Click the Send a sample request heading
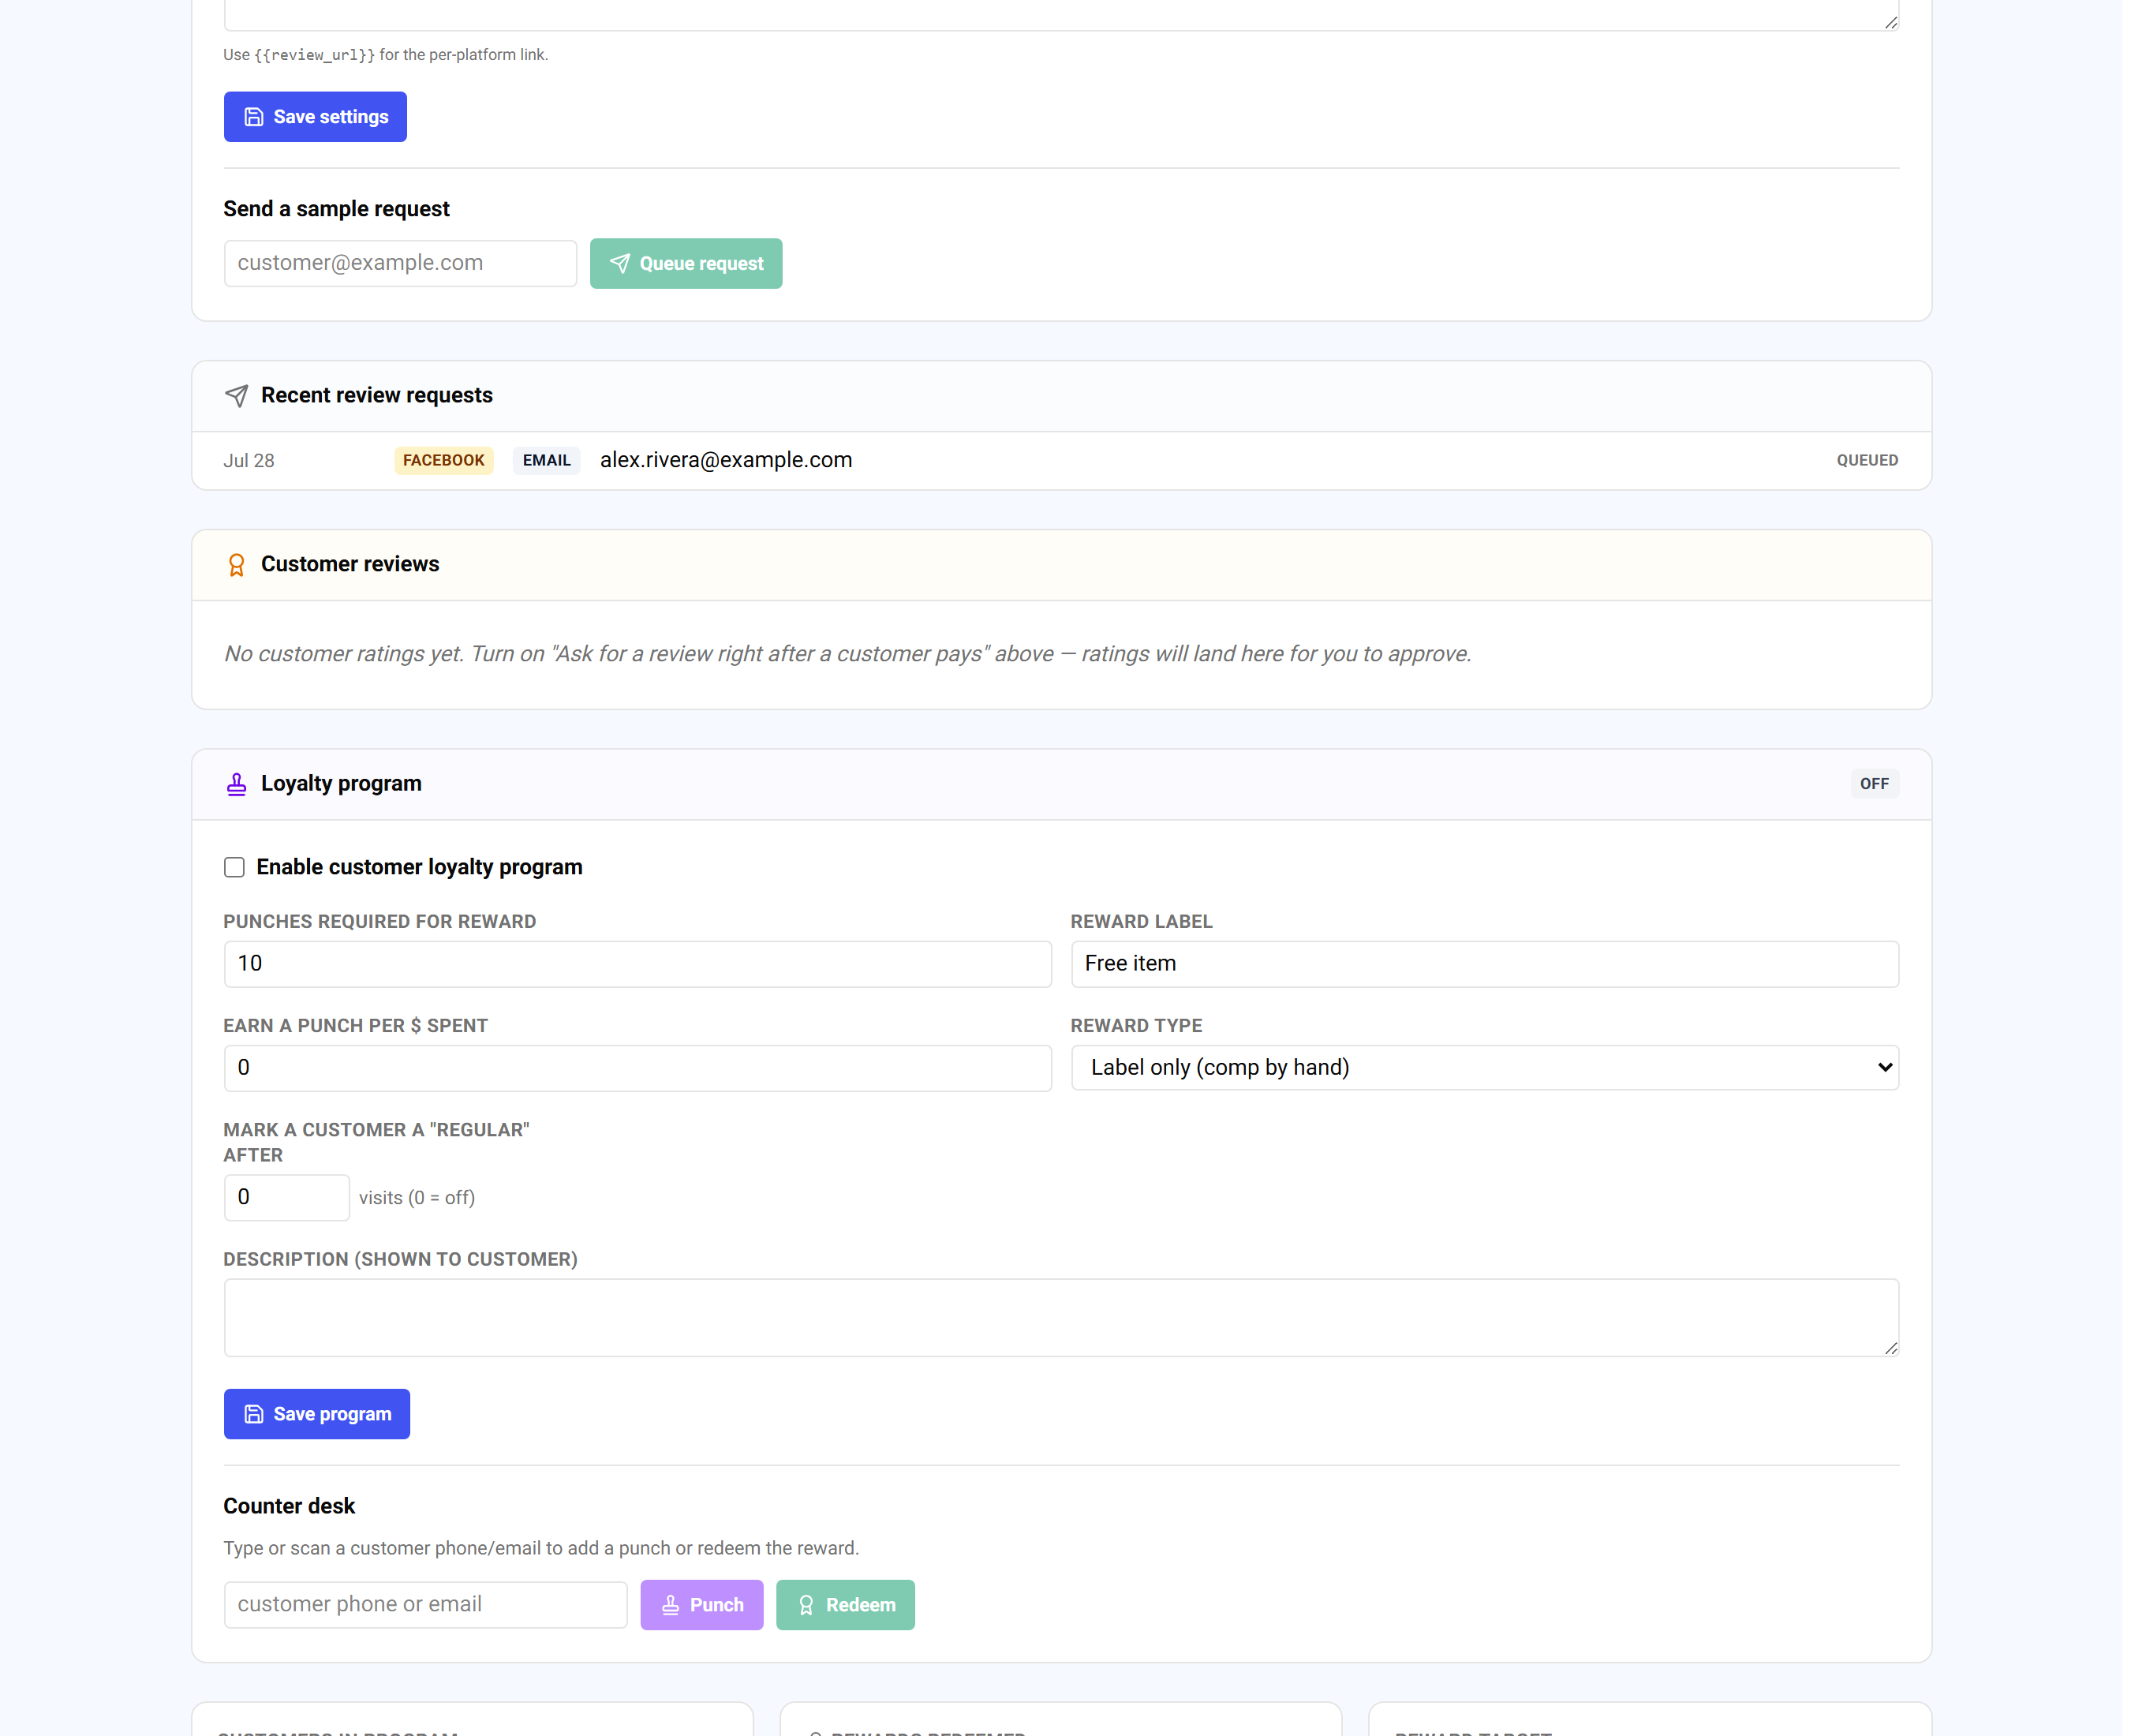2146x1736 pixels. coord(336,209)
